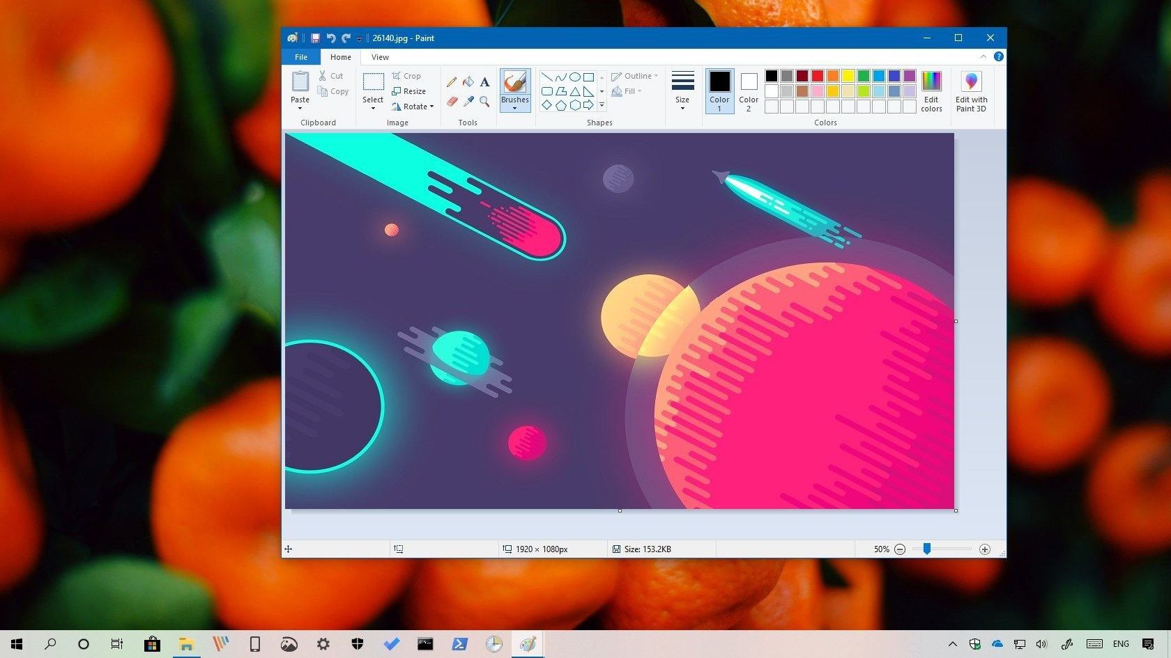
Task: Choose the Fill with color bucket tool
Action: (x=468, y=82)
